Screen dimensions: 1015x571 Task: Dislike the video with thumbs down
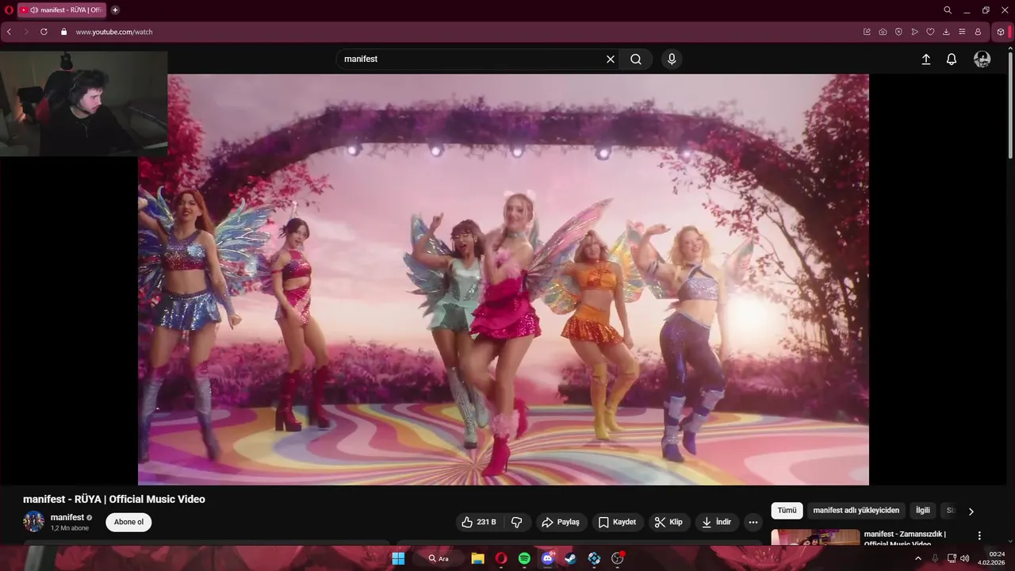pyautogui.click(x=517, y=522)
